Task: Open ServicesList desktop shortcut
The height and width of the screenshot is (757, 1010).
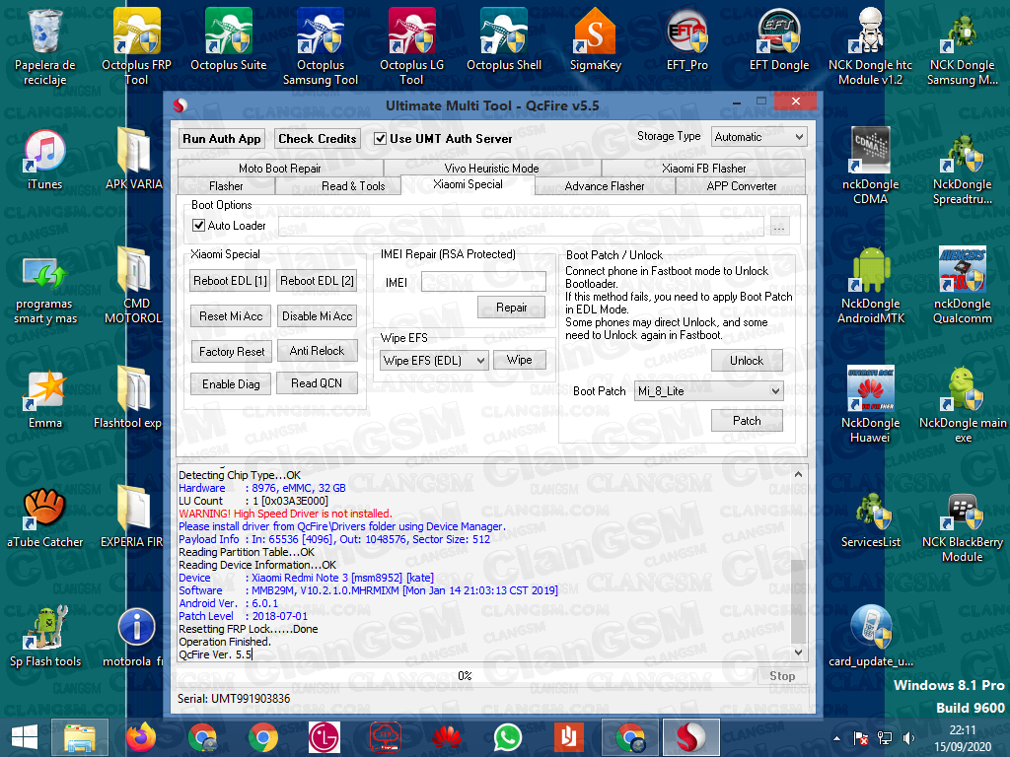Action: (x=870, y=520)
